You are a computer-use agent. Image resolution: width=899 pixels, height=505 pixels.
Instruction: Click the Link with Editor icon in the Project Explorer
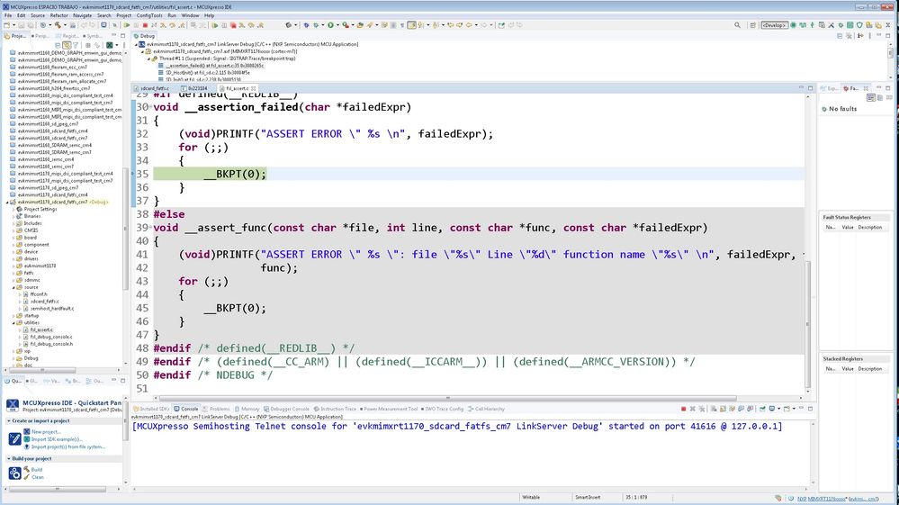click(x=67, y=45)
